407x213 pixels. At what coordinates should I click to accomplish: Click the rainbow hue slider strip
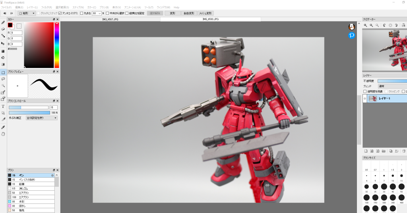(x=57, y=45)
